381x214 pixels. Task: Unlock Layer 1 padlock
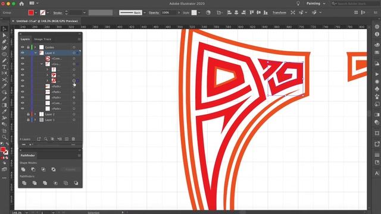[28, 119]
